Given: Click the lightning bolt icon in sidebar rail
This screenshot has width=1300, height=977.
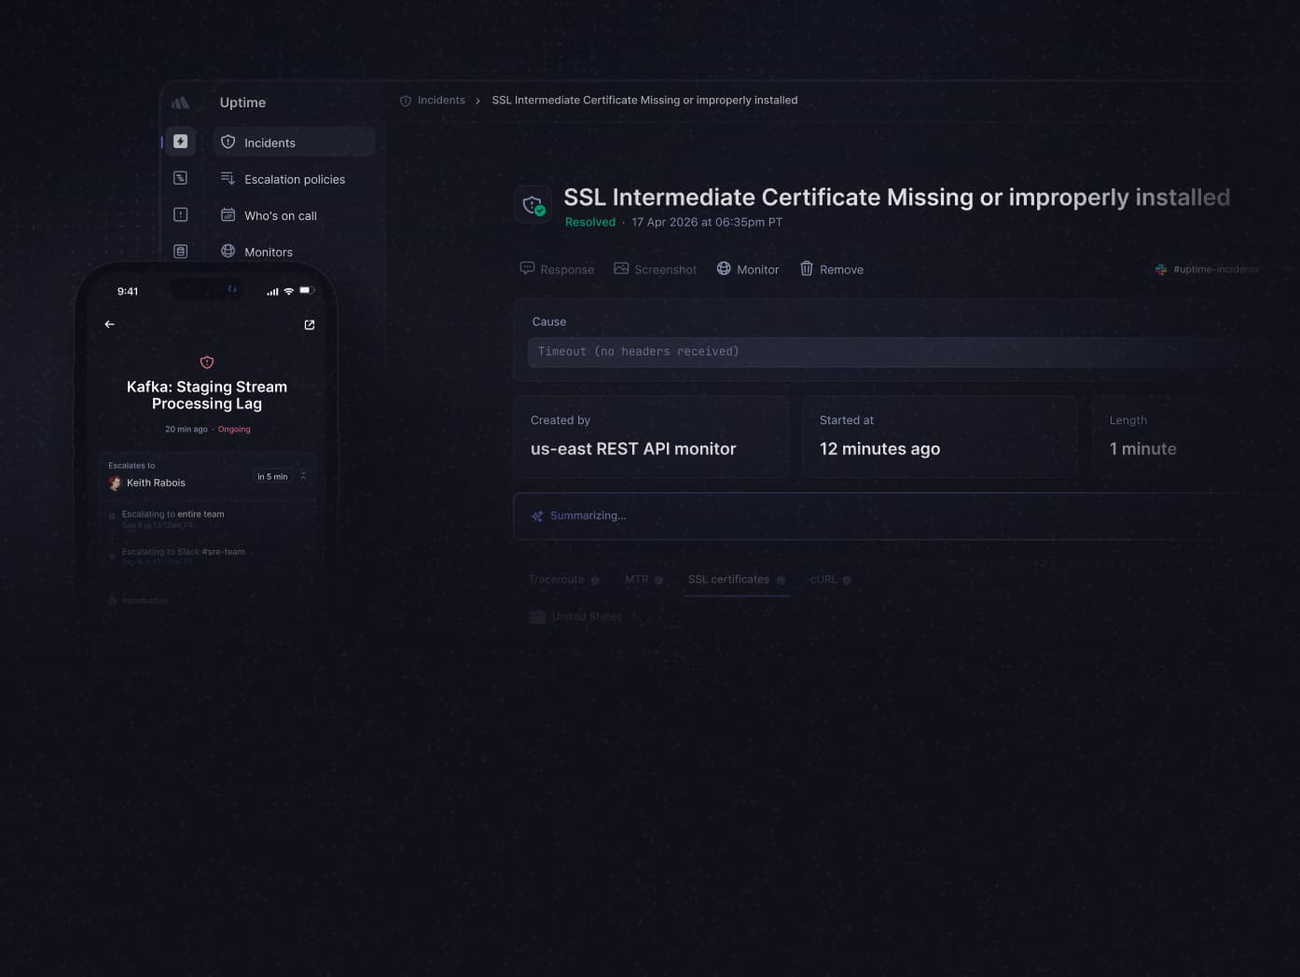Looking at the screenshot, I should 181,142.
